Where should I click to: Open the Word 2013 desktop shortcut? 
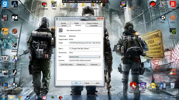[162, 87]
